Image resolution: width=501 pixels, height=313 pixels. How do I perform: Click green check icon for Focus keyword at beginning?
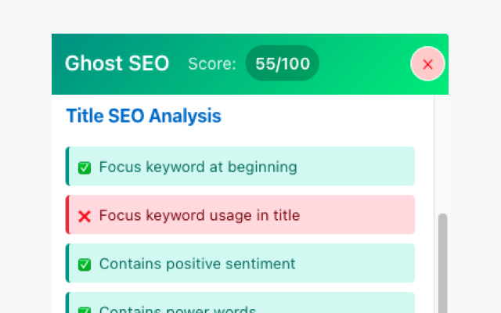click(x=85, y=167)
